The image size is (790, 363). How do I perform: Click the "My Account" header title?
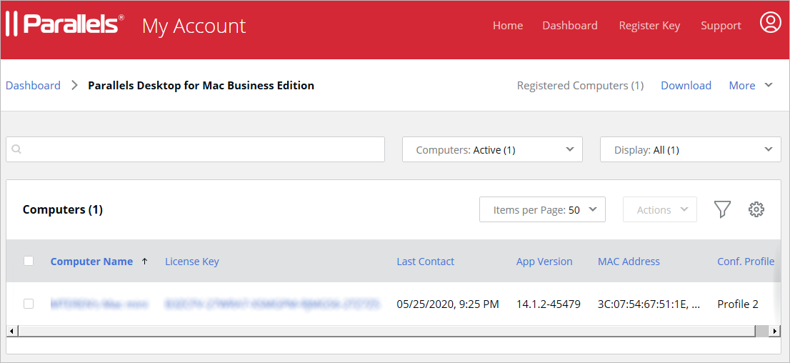pos(194,26)
